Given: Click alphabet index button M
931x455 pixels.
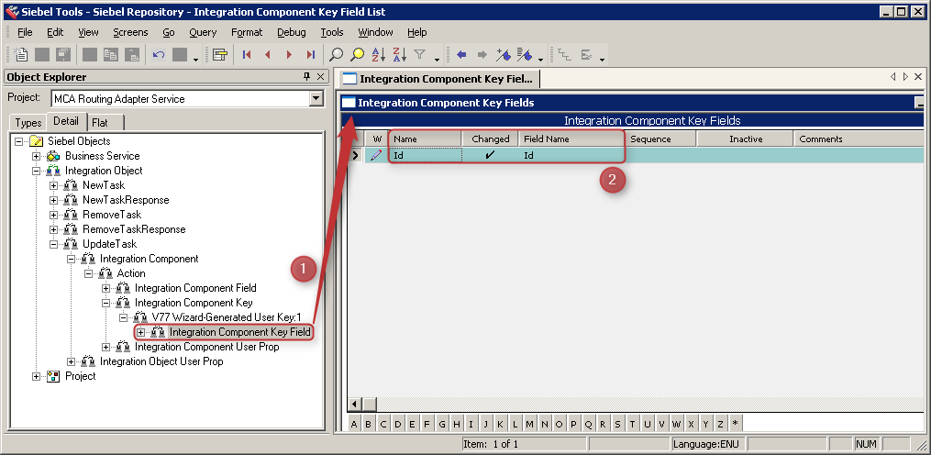Looking at the screenshot, I should coord(529,424).
